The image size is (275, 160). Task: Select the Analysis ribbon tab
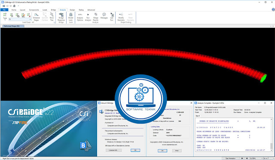point(63,10)
